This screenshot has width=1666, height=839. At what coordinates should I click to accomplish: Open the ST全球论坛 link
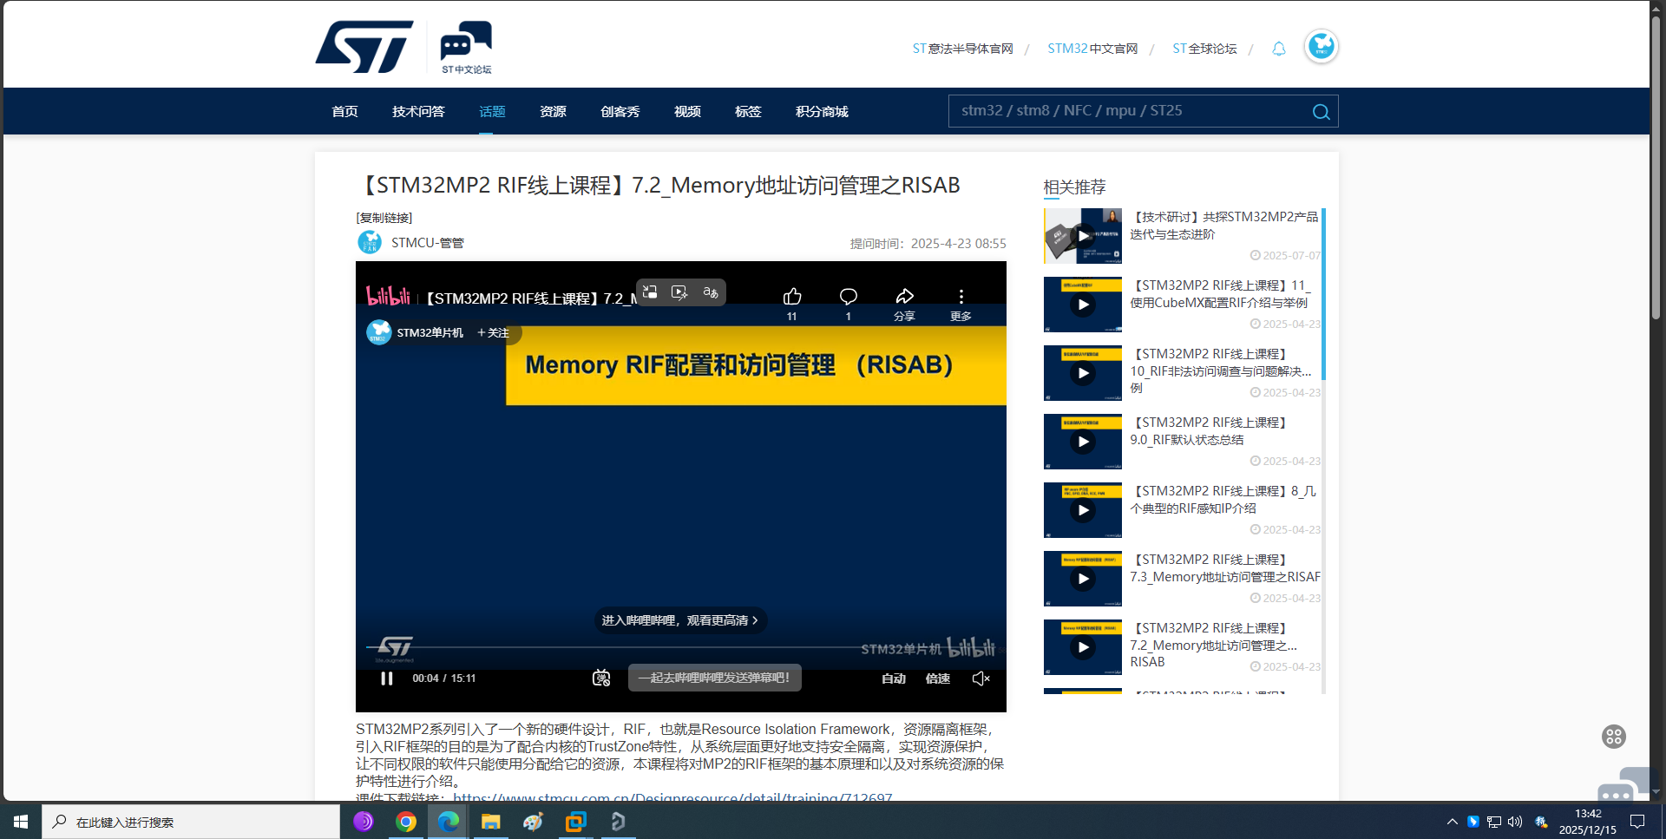[1204, 49]
